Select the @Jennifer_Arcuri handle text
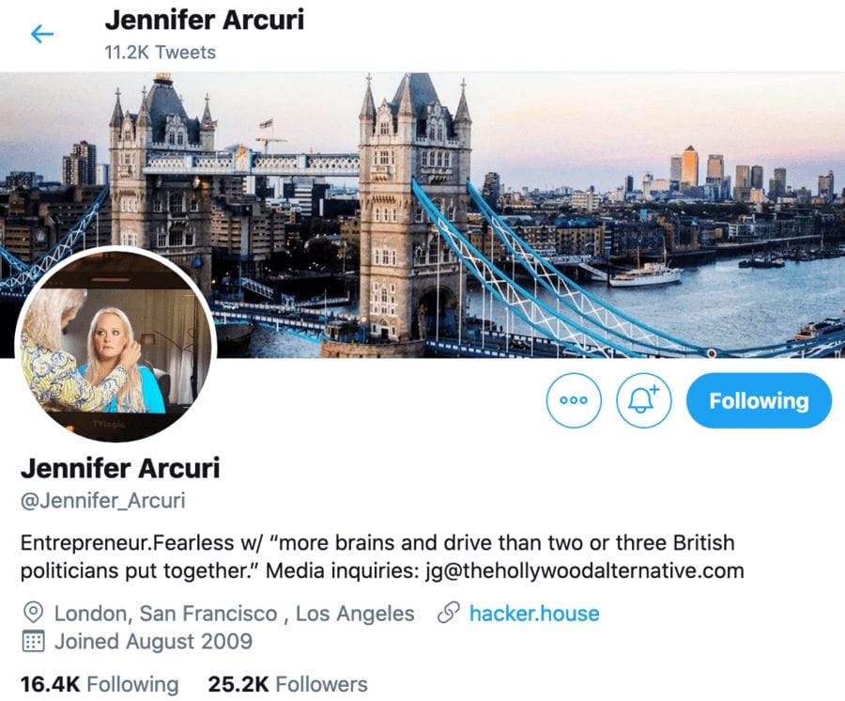This screenshot has height=701, width=845. (103, 501)
